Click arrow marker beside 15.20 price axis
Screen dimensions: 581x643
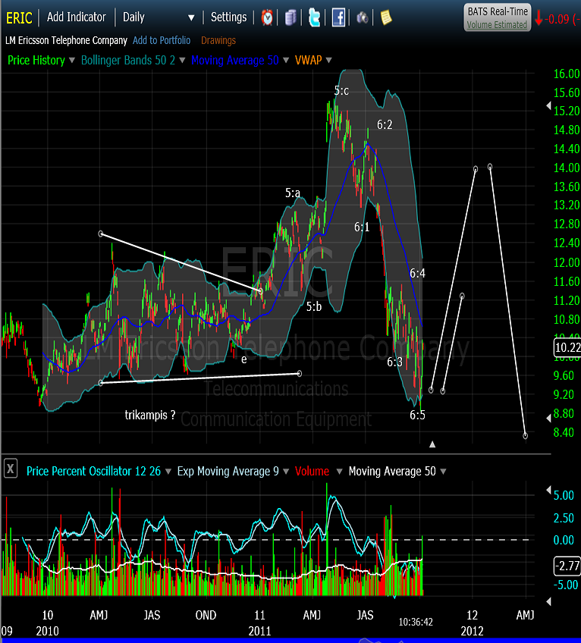548,106
